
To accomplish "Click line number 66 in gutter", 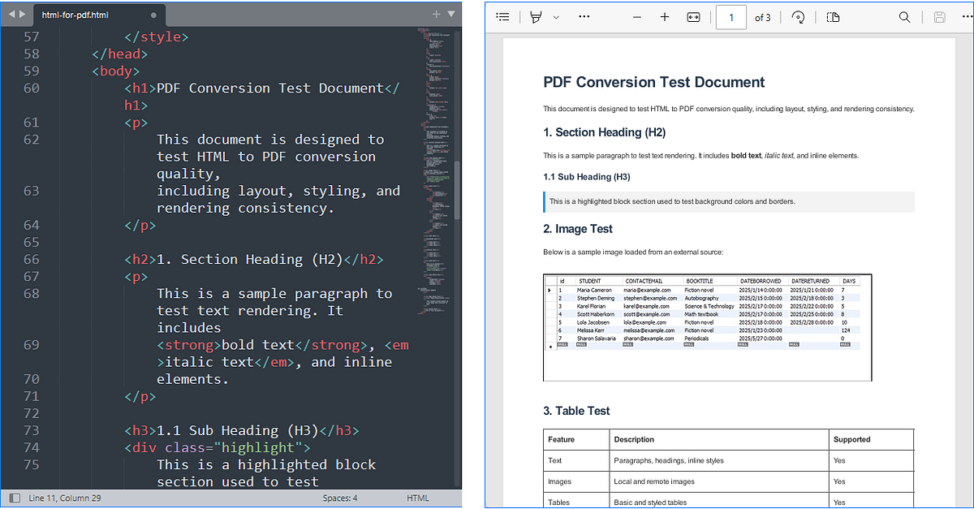I will pyautogui.click(x=31, y=259).
